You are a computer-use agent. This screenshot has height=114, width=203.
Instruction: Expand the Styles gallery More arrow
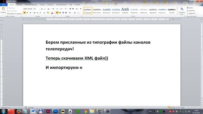point(177,13)
